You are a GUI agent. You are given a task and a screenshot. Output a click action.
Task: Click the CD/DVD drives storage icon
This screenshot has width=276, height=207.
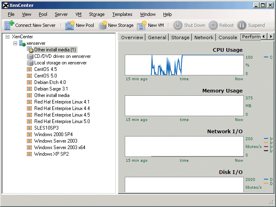point(30,56)
